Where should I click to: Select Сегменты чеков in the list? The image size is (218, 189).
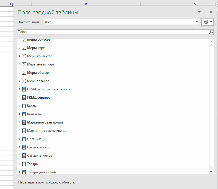40,156
